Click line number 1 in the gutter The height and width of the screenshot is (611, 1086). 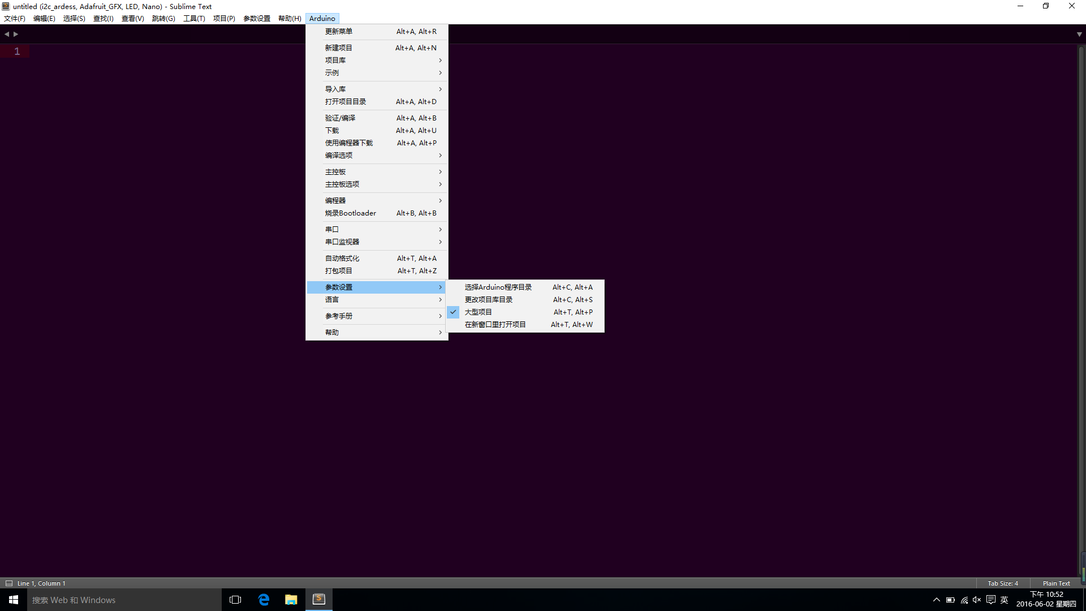(17, 51)
